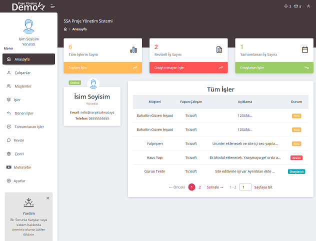The width and height of the screenshot is (316, 241).
Task: Open the Ayarlar settings menu
Action: tap(19, 180)
